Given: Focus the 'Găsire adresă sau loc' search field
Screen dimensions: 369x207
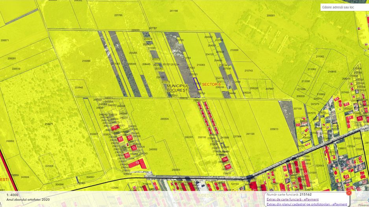Looking at the screenshot, I should click(x=345, y=7).
